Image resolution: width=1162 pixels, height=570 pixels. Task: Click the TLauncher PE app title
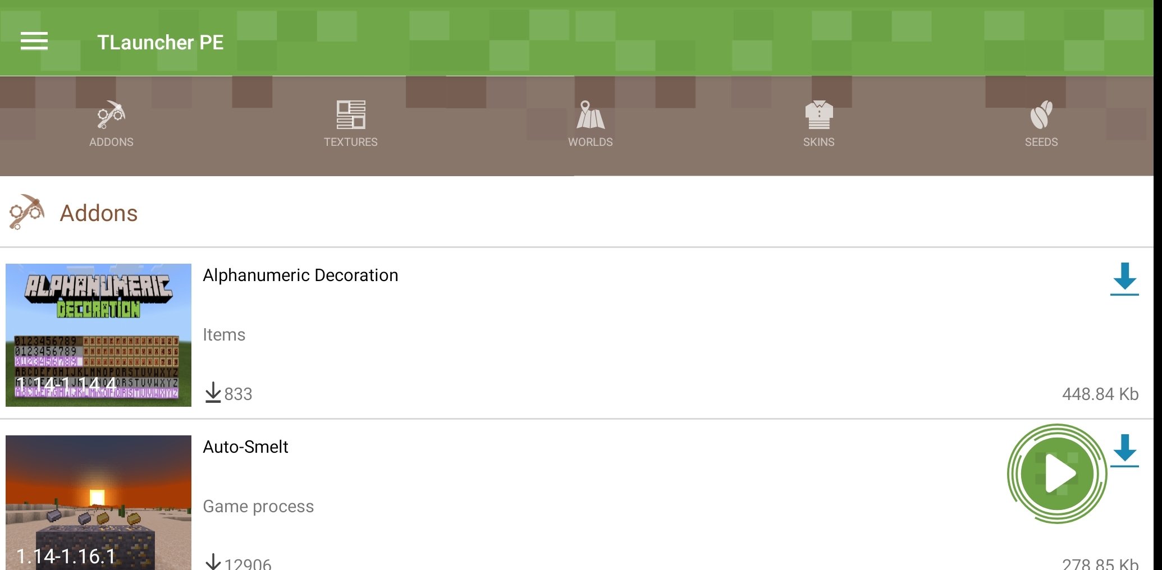pos(161,42)
